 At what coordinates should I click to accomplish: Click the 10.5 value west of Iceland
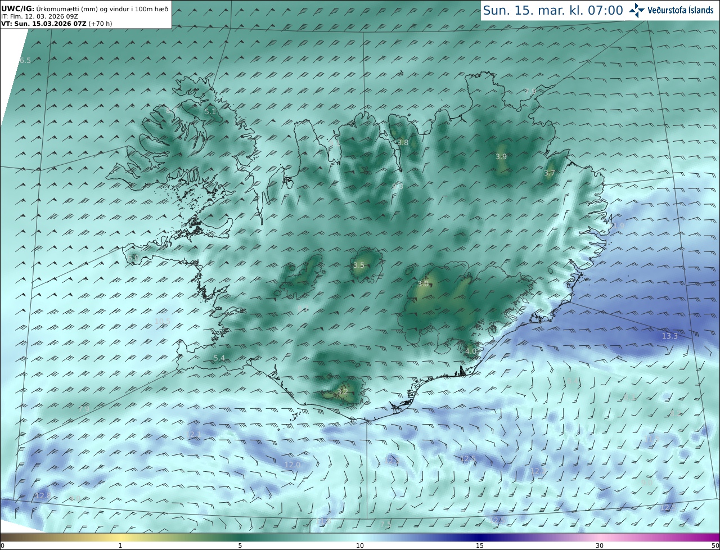[162, 321]
